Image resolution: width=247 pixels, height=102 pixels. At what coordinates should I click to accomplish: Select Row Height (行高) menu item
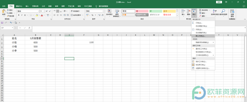(x=203, y=23)
